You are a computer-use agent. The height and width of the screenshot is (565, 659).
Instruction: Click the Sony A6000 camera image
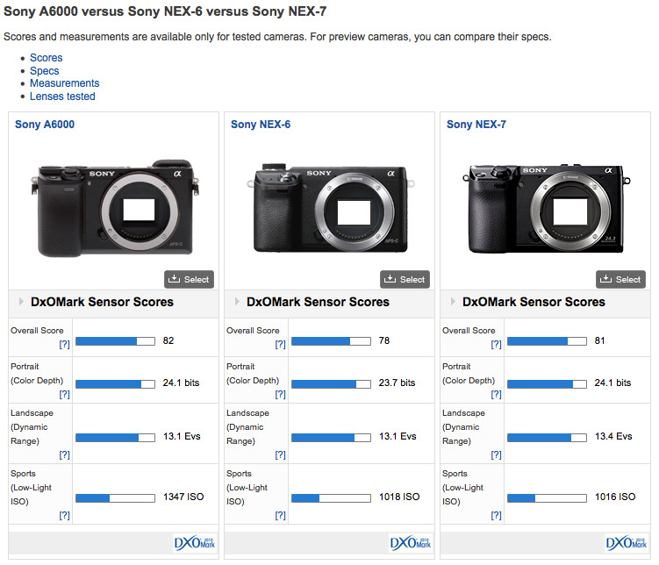[x=115, y=208]
